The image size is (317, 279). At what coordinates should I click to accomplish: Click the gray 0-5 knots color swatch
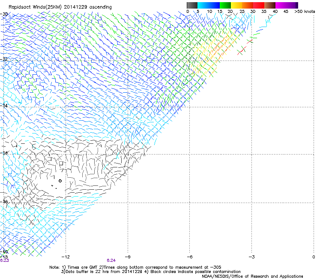192,5
